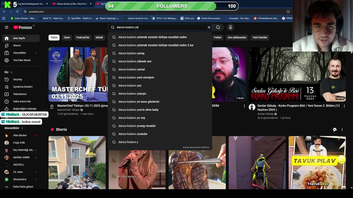Click the magnifier search submit button
This screenshot has width=353, height=198.
click(218, 27)
